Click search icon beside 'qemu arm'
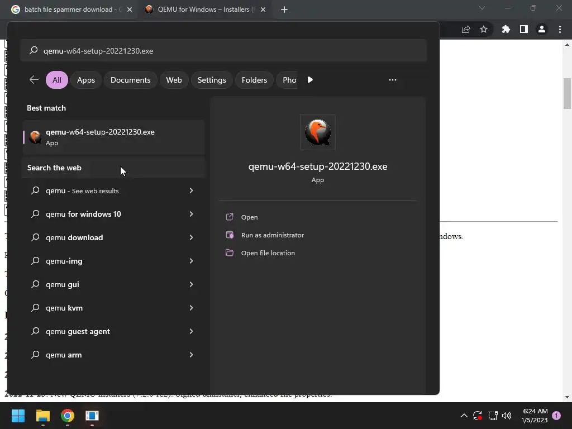 (35, 355)
